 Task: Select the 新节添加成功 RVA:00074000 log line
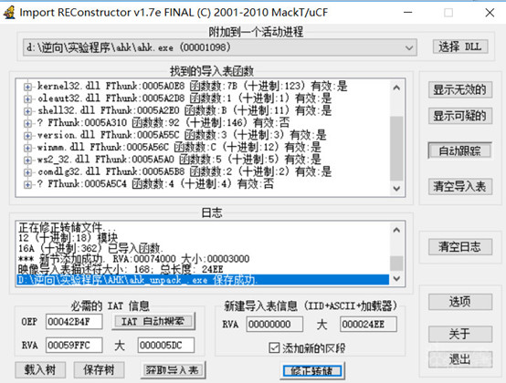coord(134,259)
